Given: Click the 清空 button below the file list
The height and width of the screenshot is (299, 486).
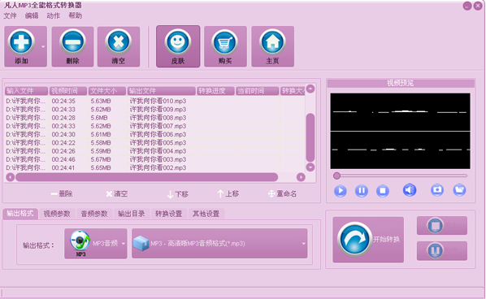Looking at the screenshot, I should point(116,194).
